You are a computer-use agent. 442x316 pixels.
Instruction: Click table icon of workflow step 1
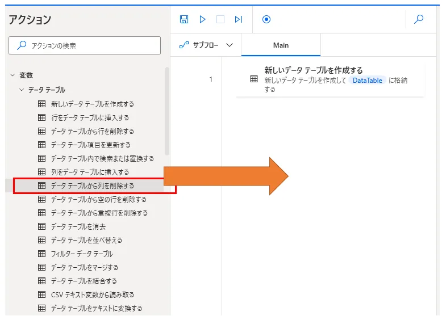click(x=254, y=79)
